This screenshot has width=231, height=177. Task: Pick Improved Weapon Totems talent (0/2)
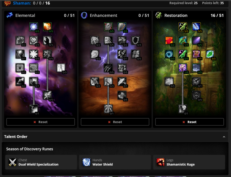(95, 82)
